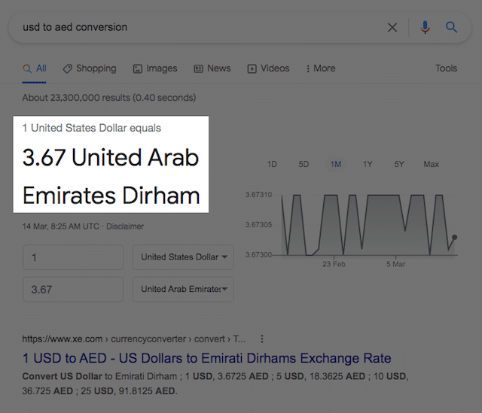The width and height of the screenshot is (482, 413).
Task: Open the Images results tab
Action: (x=155, y=68)
